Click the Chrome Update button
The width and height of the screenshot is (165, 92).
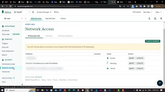click(159, 6)
